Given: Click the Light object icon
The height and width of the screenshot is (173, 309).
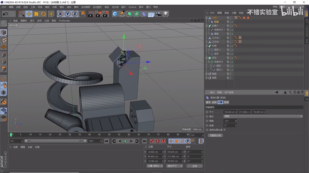Looking at the screenshot, I should point(166,14).
